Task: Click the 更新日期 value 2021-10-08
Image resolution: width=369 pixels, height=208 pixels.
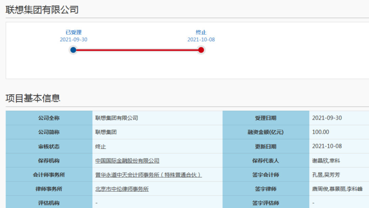Action: 327,146
